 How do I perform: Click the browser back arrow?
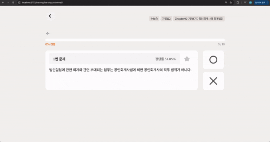3,3
